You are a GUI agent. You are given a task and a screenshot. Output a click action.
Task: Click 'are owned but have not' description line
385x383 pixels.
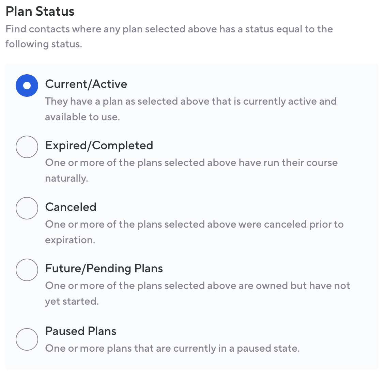[197, 286]
